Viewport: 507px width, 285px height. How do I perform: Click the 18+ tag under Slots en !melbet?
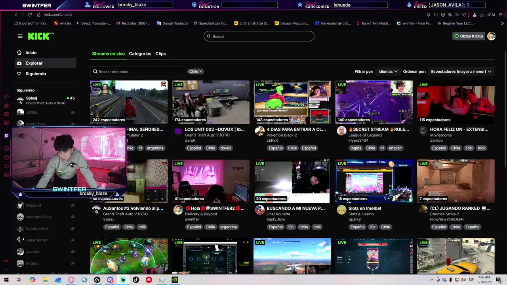(373, 227)
